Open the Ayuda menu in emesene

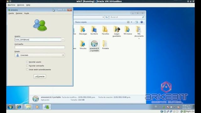[x=26, y=13]
